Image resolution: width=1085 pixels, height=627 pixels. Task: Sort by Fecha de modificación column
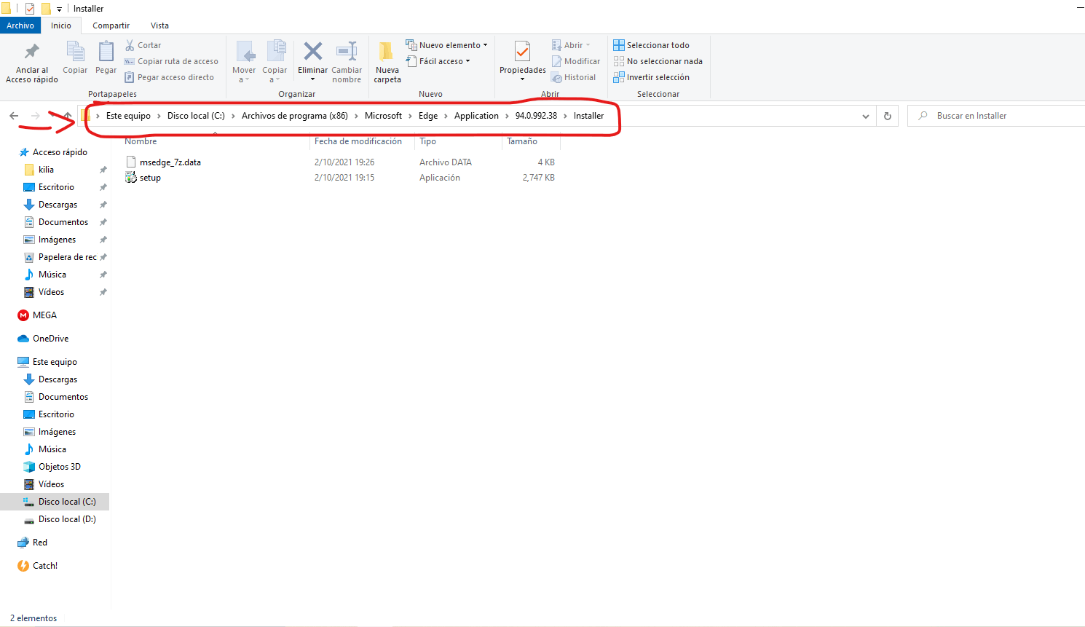[x=358, y=141]
